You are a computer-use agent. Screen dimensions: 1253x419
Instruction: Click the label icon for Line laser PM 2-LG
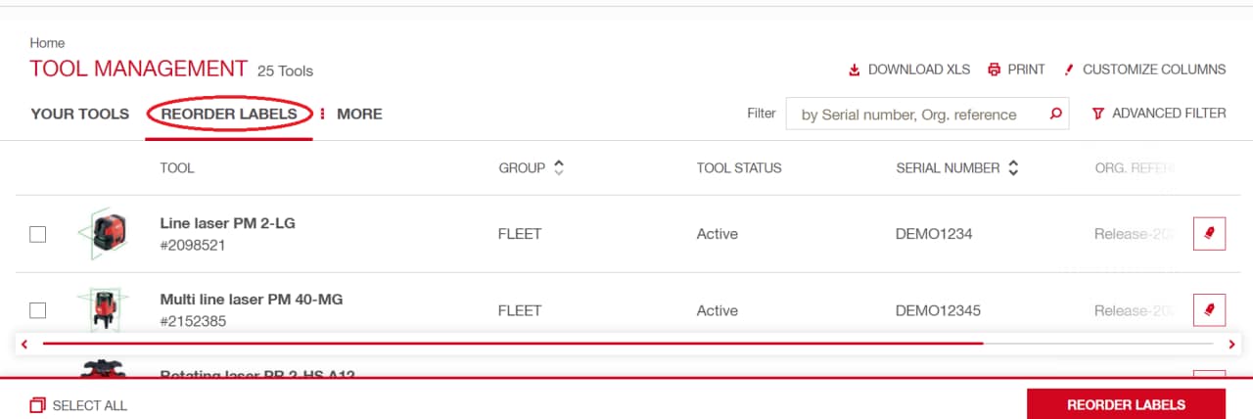click(x=1209, y=234)
